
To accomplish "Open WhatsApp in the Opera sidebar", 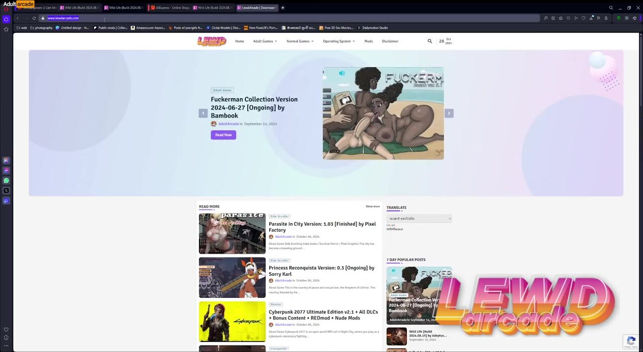I will (6, 181).
